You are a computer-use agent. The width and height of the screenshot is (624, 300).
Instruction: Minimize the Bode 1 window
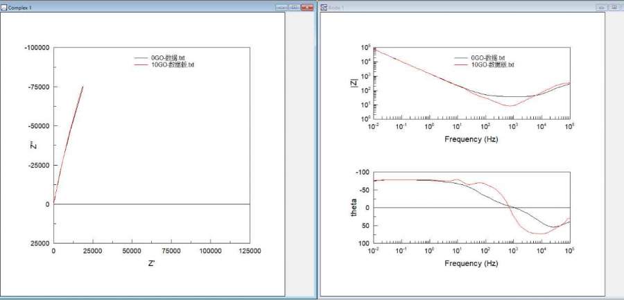(601, 8)
